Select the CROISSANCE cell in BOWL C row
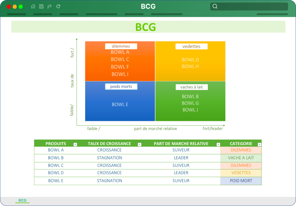Viewport: 296px width, 206px height. [110, 165]
